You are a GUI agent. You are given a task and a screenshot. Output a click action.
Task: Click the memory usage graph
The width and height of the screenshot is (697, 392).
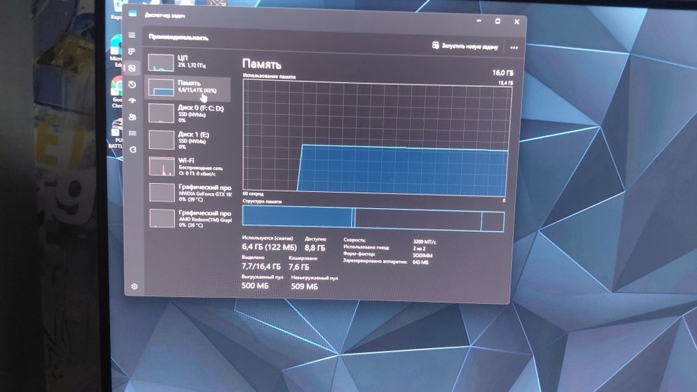click(x=376, y=139)
